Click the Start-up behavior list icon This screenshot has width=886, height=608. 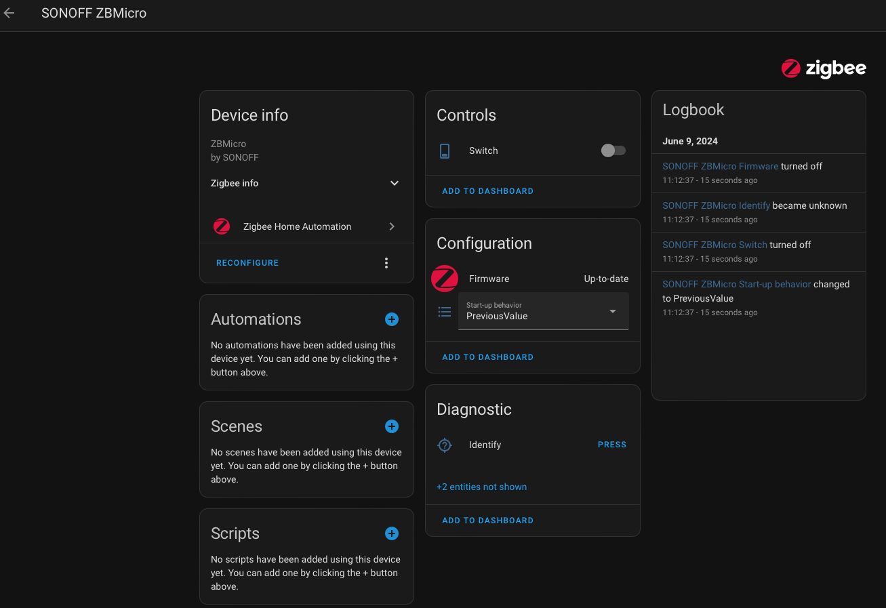(x=445, y=312)
